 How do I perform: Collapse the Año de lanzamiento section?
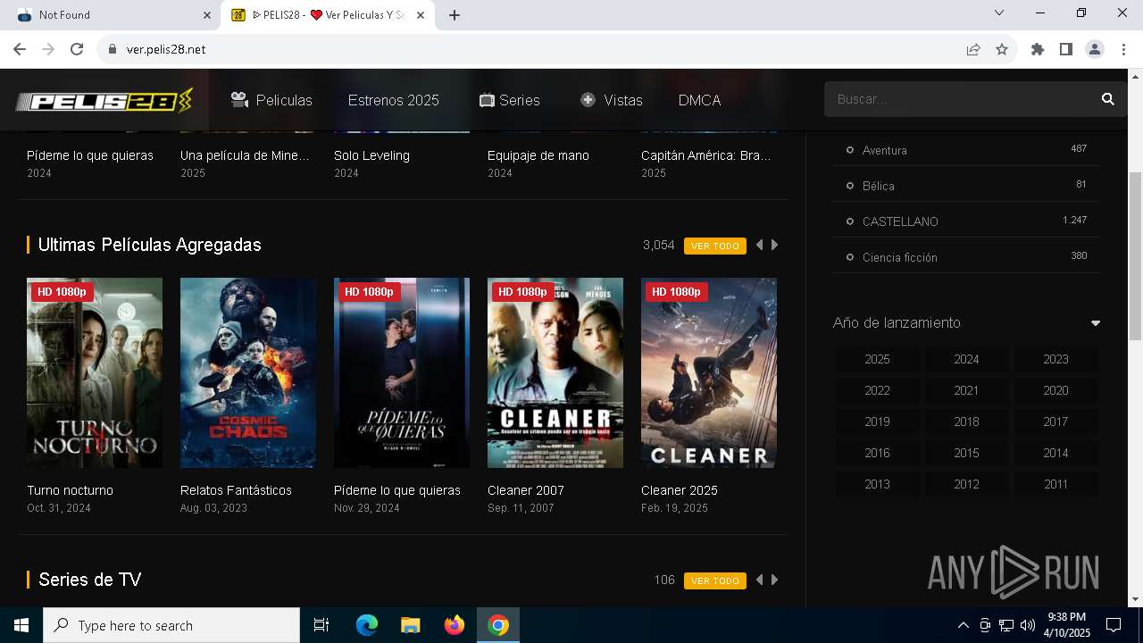pyautogui.click(x=1096, y=323)
